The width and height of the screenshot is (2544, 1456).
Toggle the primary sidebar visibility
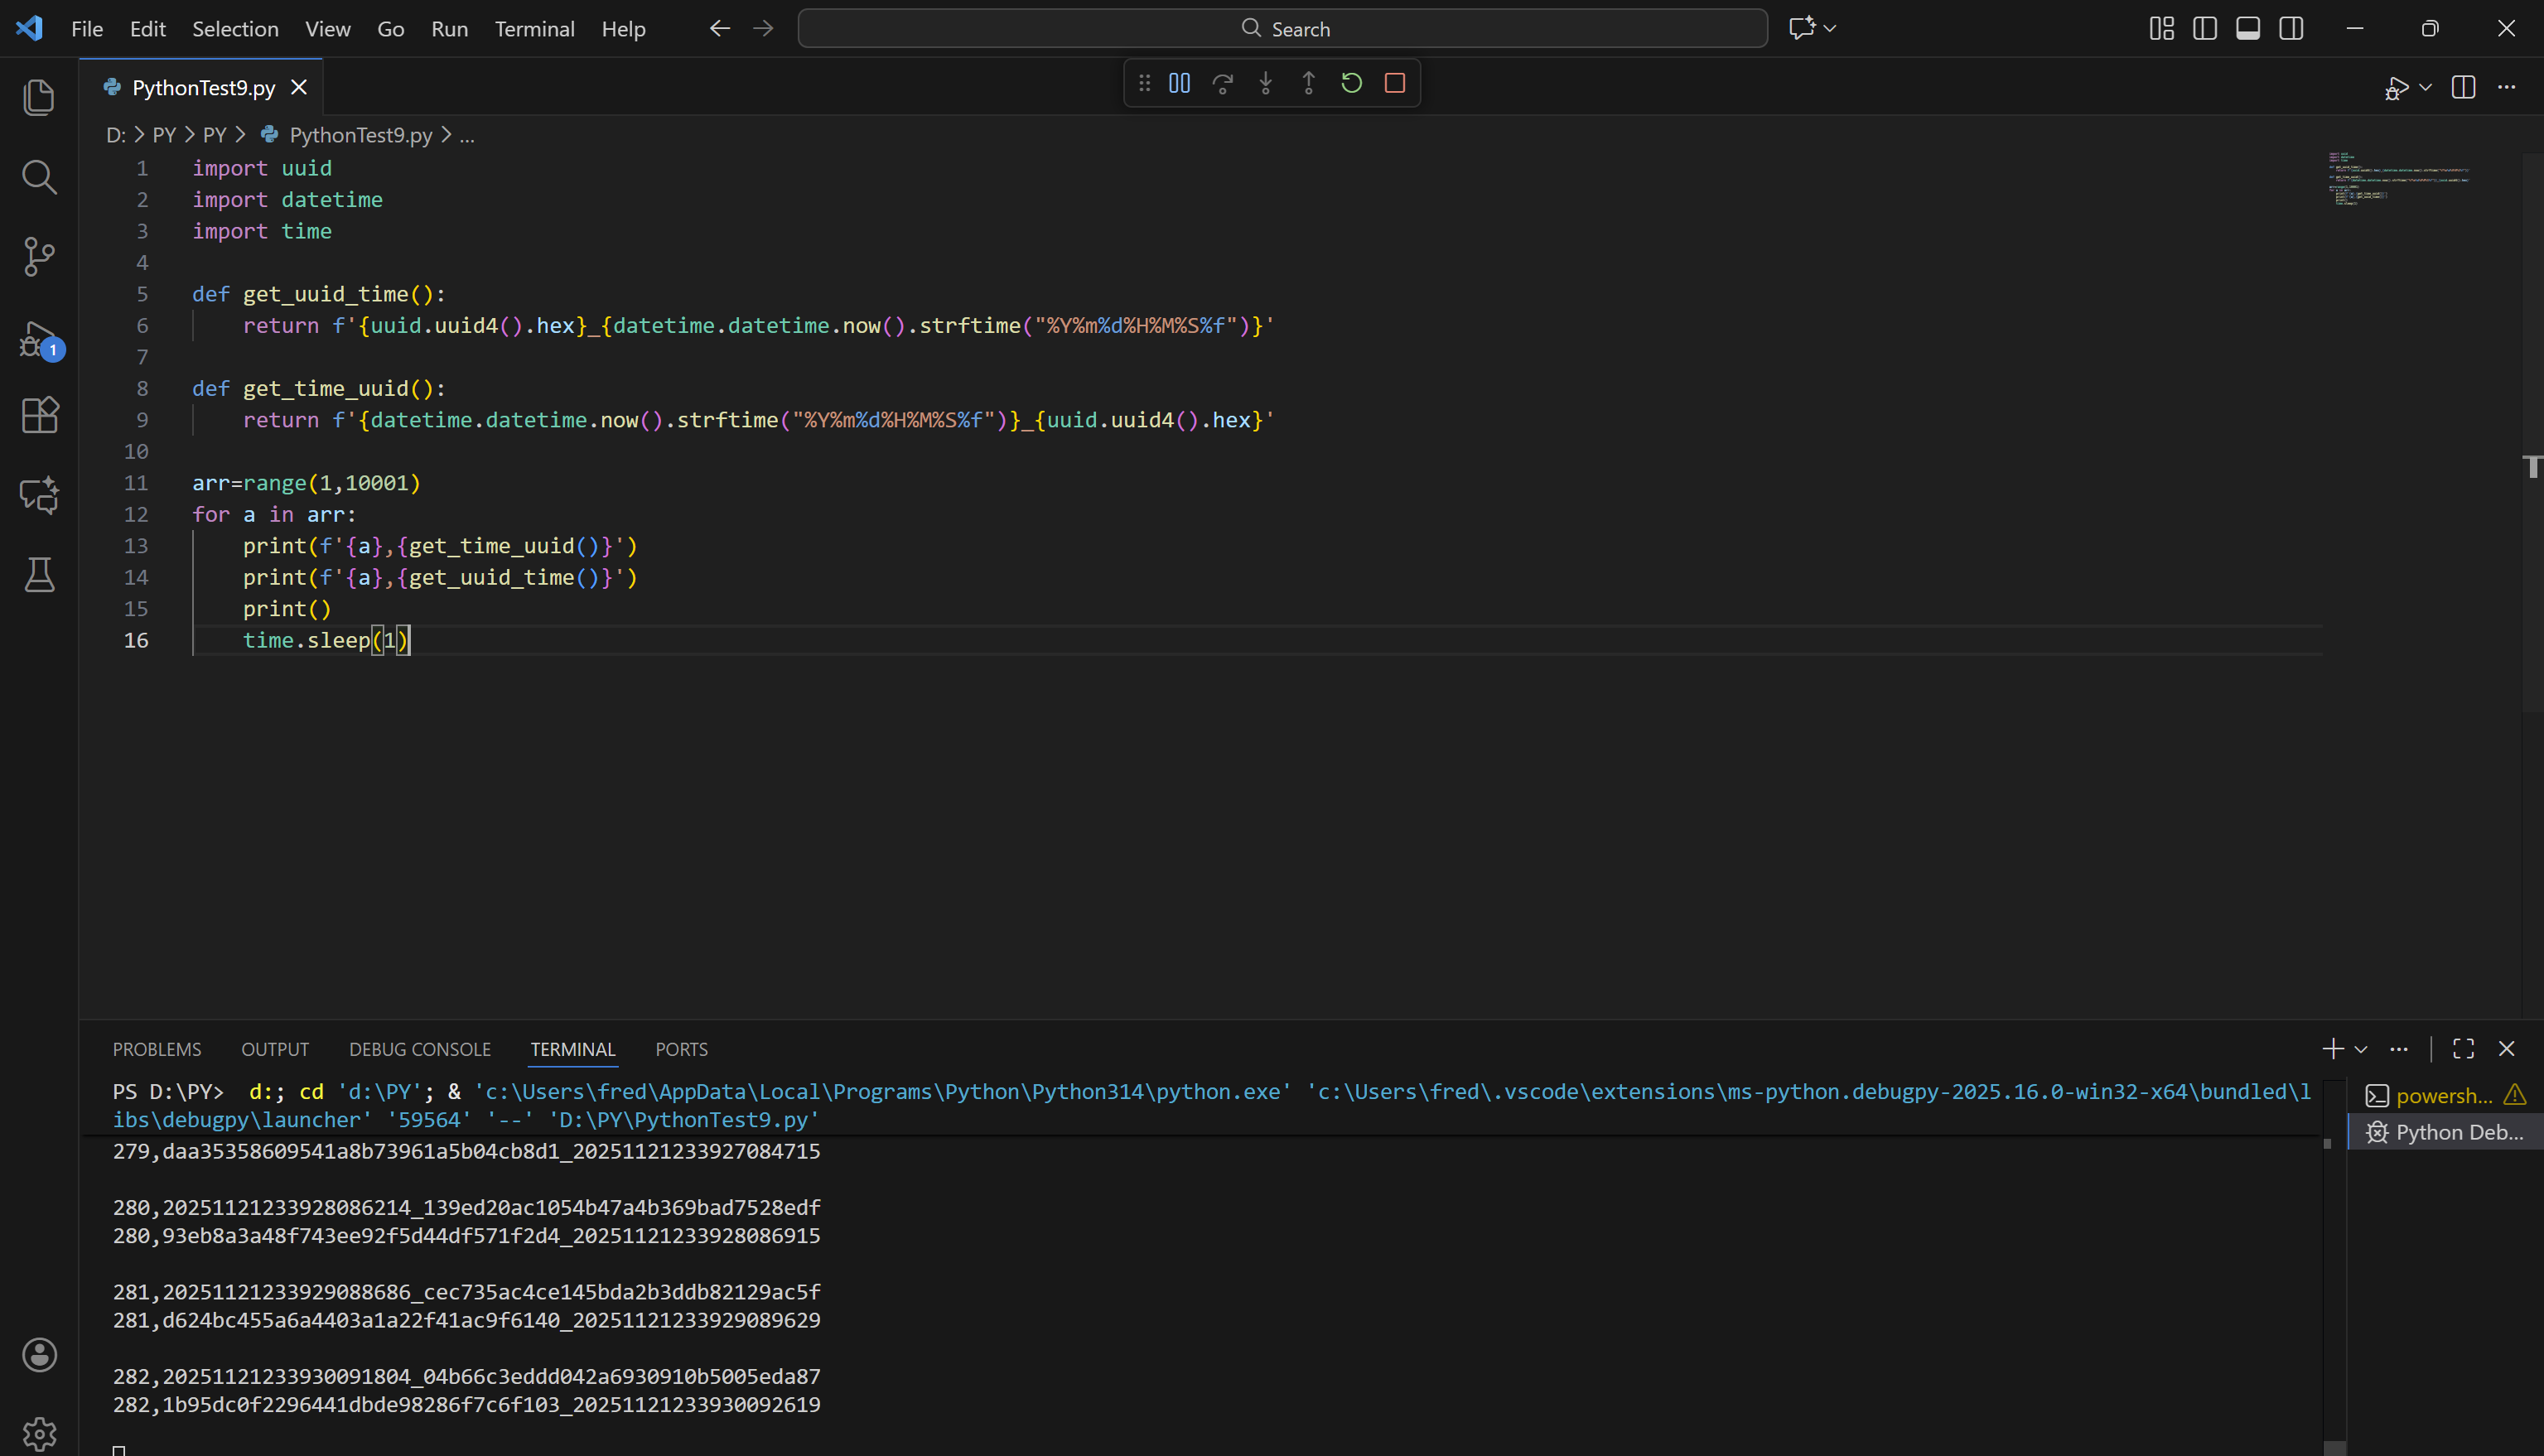(x=2205, y=29)
